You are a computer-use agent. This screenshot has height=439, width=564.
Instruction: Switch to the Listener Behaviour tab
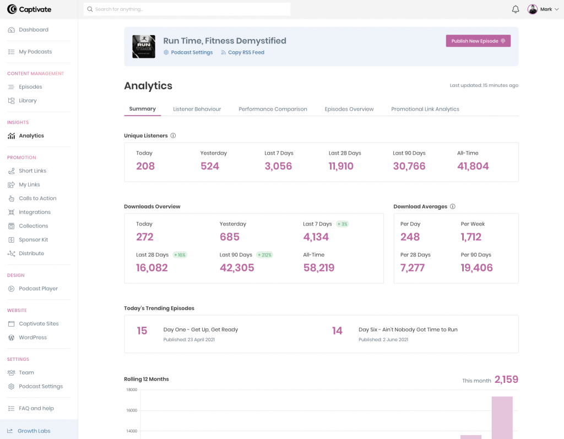tap(197, 109)
